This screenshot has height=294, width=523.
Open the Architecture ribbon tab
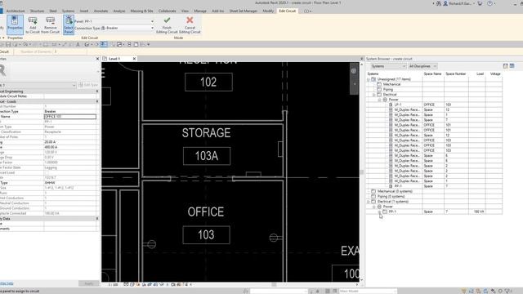click(16, 11)
